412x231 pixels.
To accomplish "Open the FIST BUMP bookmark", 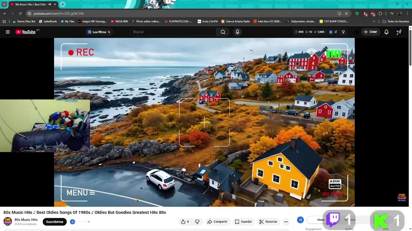I will 334,21.
